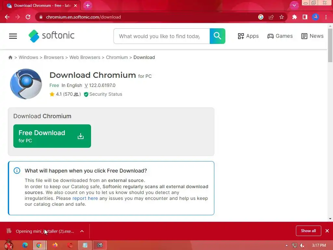The width and height of the screenshot is (333, 250).
Task: Click the network tray icon
Action: [x=295, y=245]
